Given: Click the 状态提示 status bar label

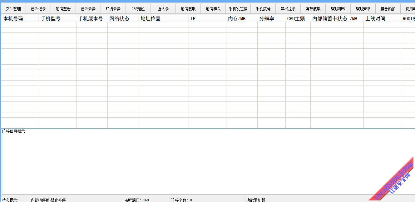Looking at the screenshot, I should [10, 200].
